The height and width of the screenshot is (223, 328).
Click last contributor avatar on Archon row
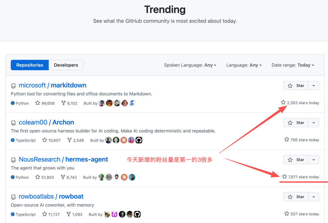(139, 140)
